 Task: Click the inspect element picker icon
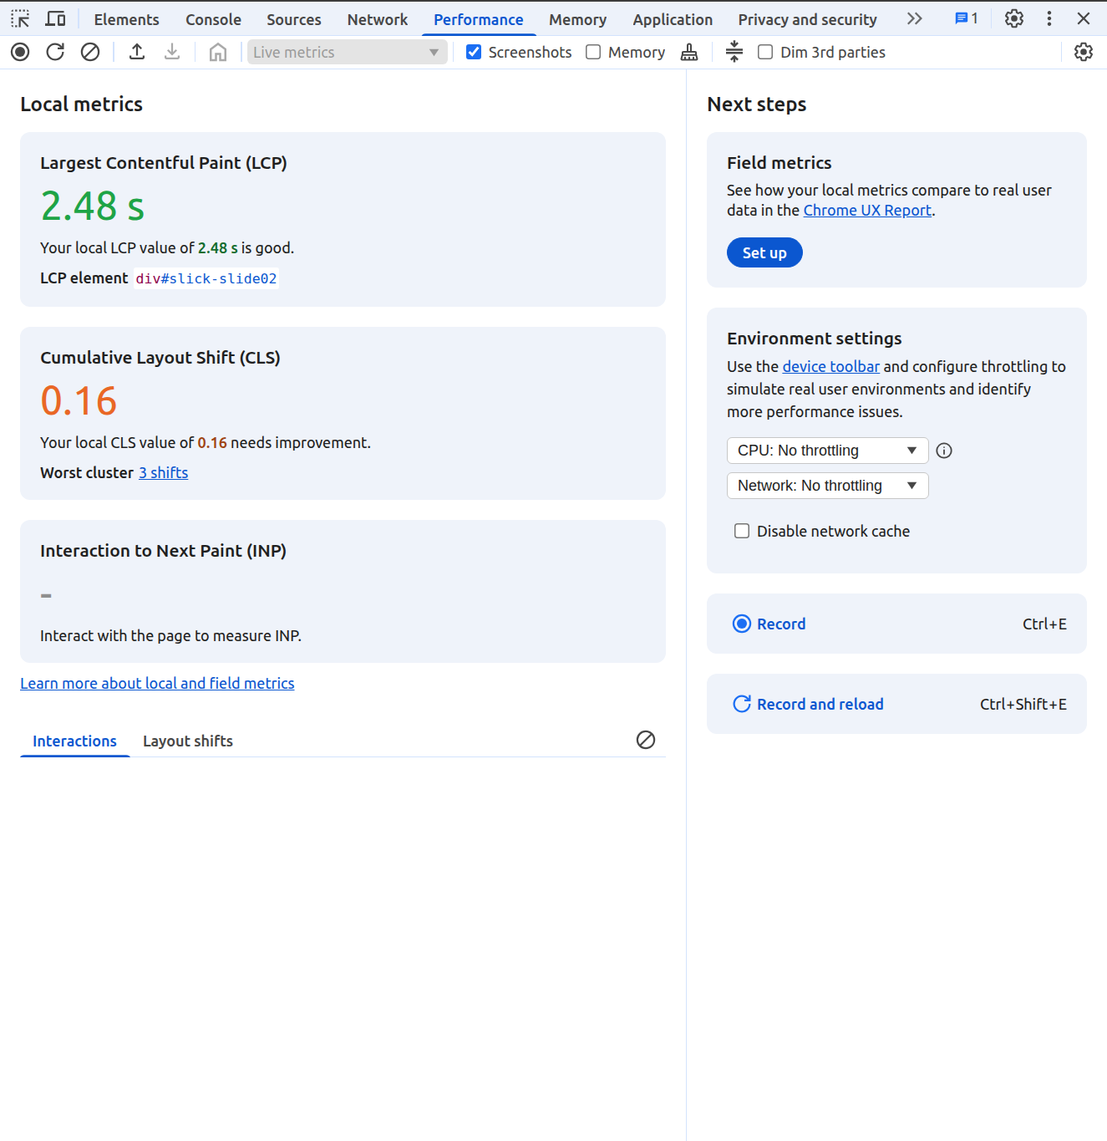click(20, 18)
